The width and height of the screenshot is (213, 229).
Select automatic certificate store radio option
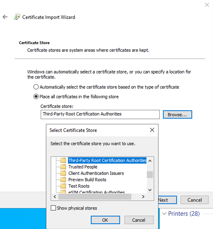(36, 87)
